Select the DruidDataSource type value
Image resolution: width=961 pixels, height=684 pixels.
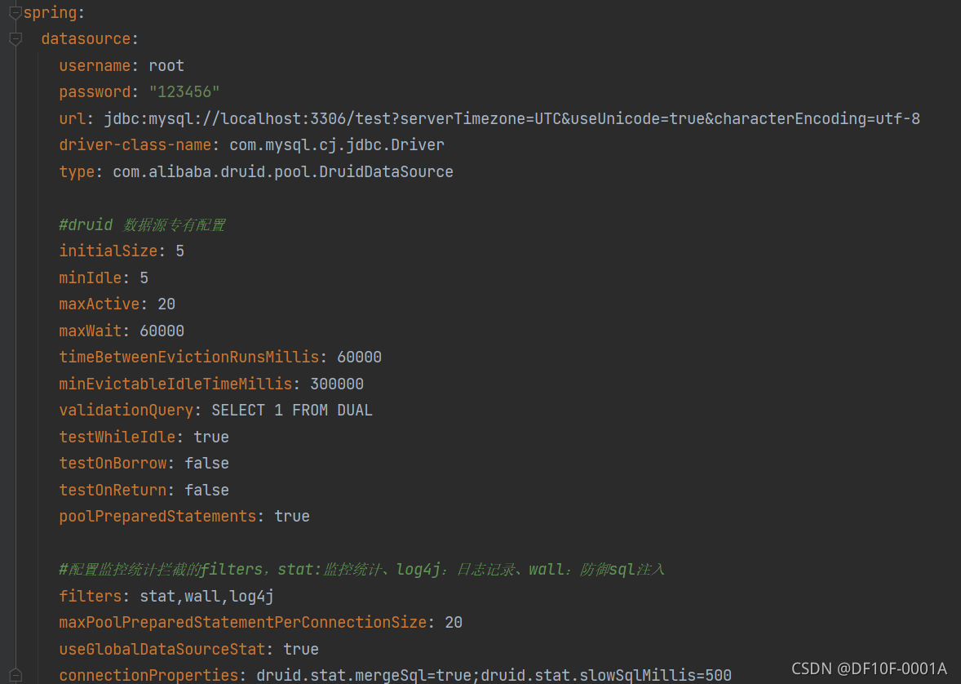pyautogui.click(x=281, y=171)
